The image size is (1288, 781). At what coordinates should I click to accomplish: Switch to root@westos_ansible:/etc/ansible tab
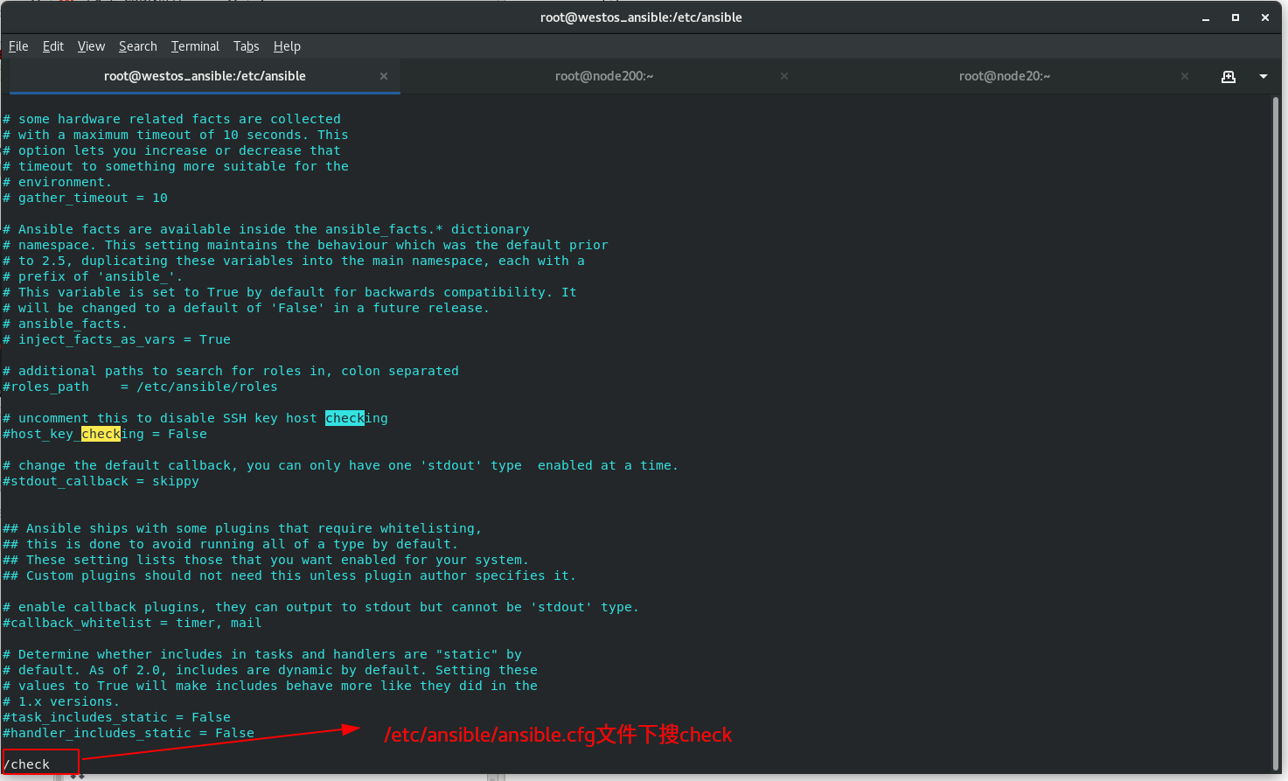205,76
